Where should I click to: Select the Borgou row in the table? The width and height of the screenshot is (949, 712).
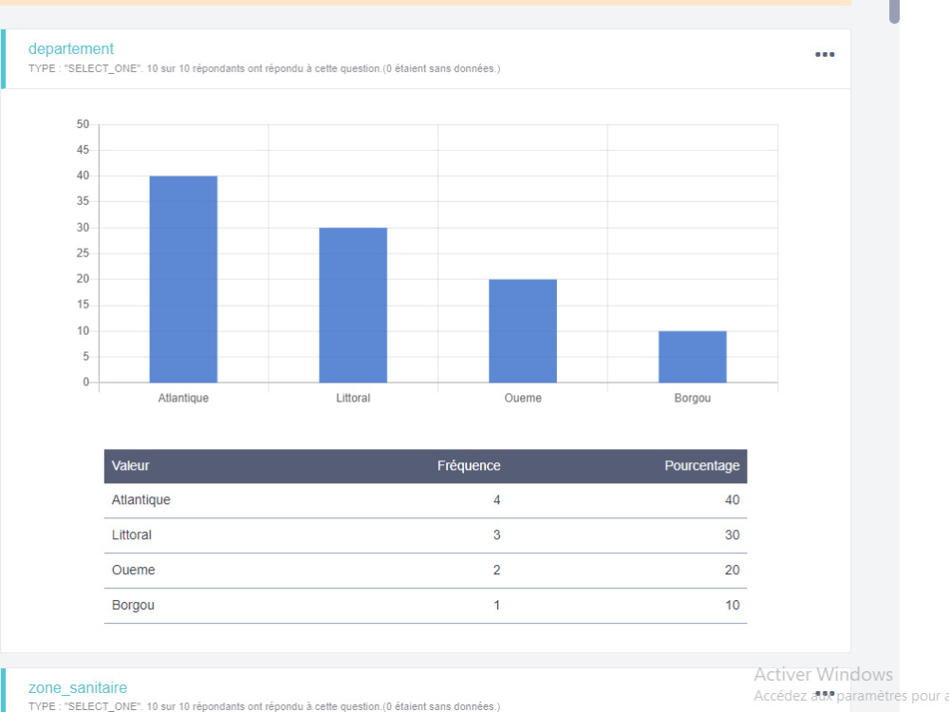point(425,606)
